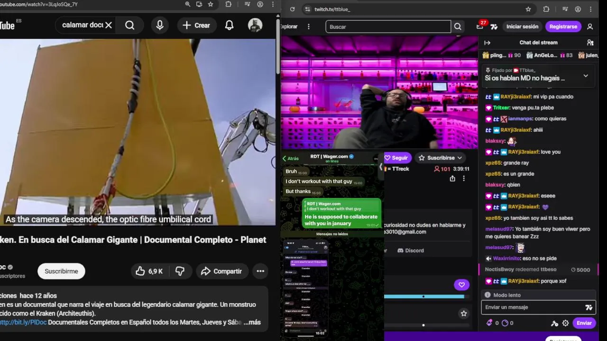Start YouTube voice search with microphone

(160, 25)
